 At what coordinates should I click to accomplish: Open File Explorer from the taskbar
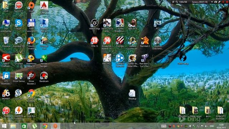(x=13, y=126)
